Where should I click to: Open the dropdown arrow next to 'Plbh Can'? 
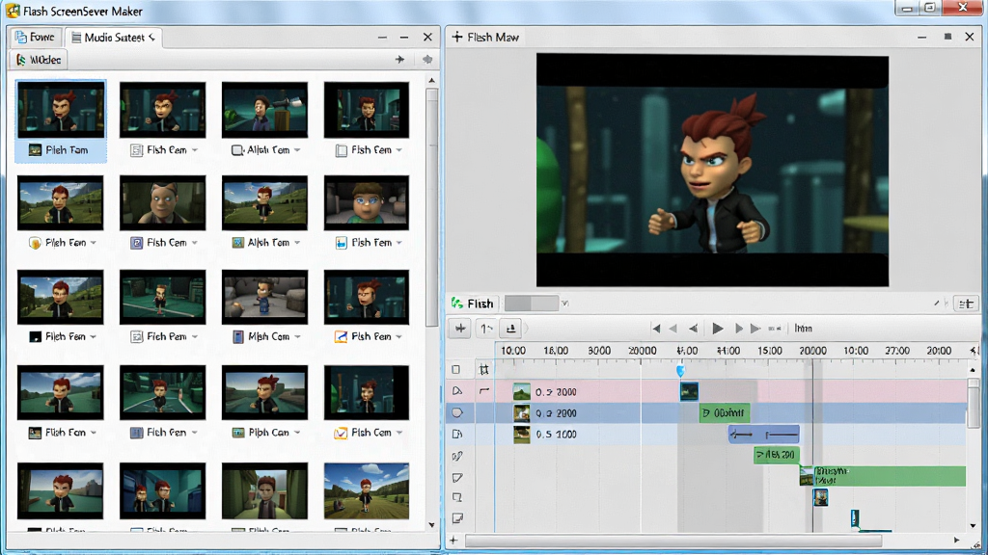click(297, 433)
